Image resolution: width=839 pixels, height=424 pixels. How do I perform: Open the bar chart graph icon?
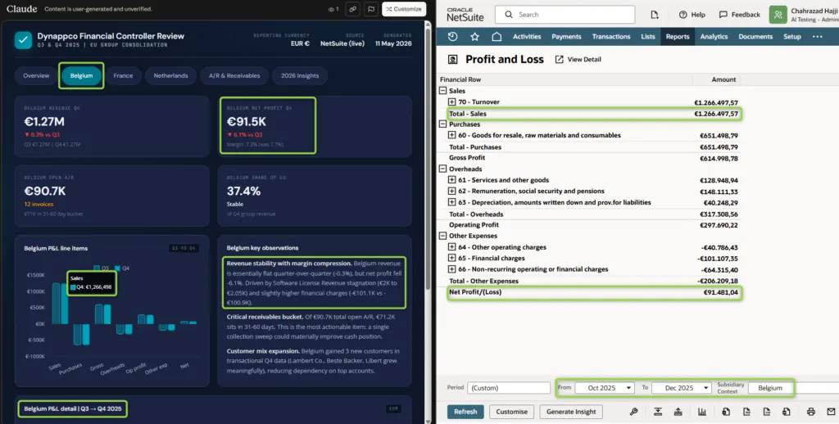click(x=702, y=412)
